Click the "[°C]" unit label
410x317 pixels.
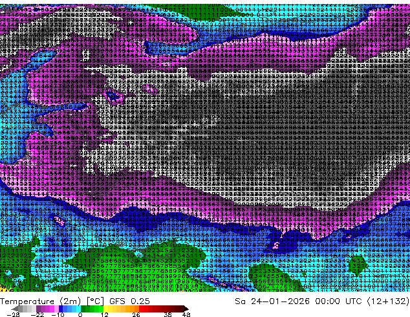pyautogui.click(x=96, y=301)
